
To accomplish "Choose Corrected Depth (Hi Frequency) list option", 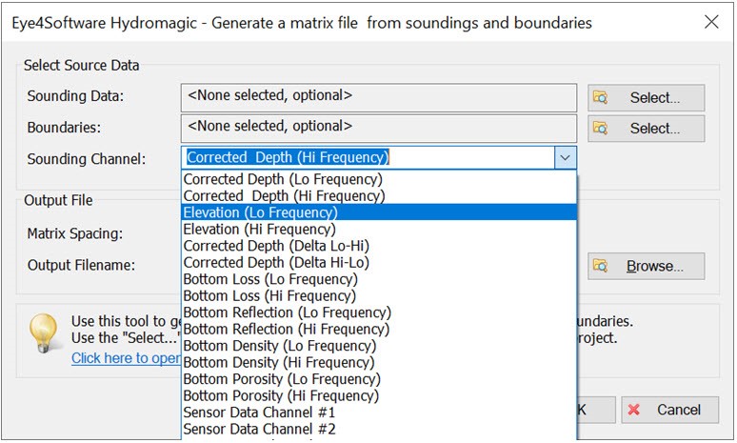I will (x=379, y=195).
